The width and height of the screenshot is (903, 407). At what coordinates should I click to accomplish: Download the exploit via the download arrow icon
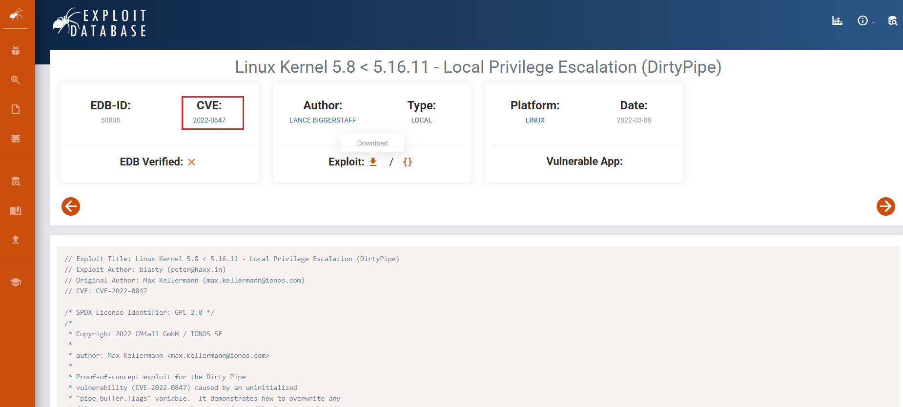click(x=373, y=162)
